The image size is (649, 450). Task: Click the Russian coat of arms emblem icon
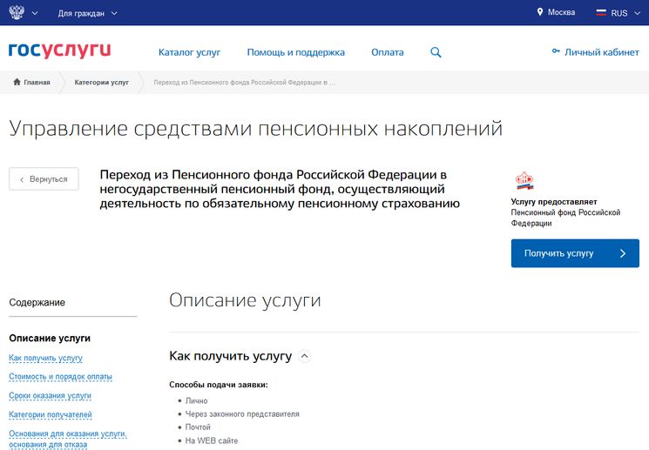17,12
